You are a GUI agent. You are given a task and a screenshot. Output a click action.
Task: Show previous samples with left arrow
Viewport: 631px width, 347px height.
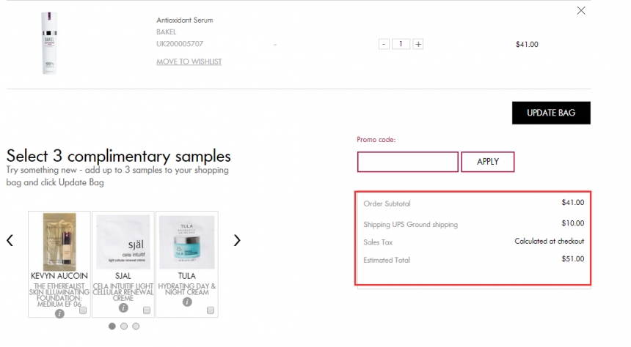pyautogui.click(x=10, y=240)
